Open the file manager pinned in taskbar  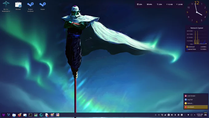pos(14,115)
